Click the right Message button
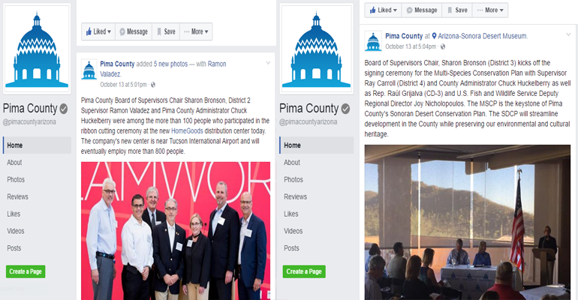This screenshot has width=578, height=300. [x=422, y=10]
